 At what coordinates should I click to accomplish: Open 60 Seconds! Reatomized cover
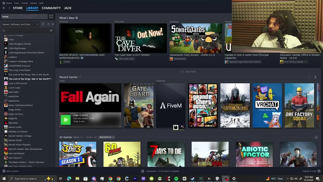tap(122, 154)
